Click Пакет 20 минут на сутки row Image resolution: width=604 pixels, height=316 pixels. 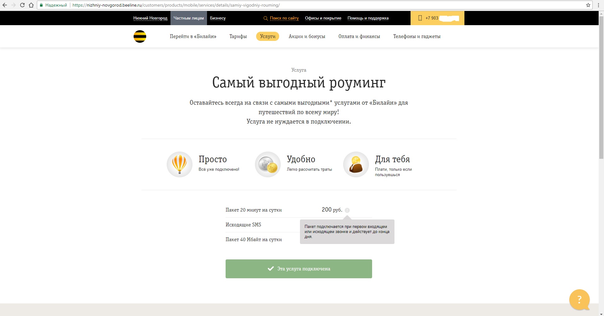pyautogui.click(x=299, y=210)
